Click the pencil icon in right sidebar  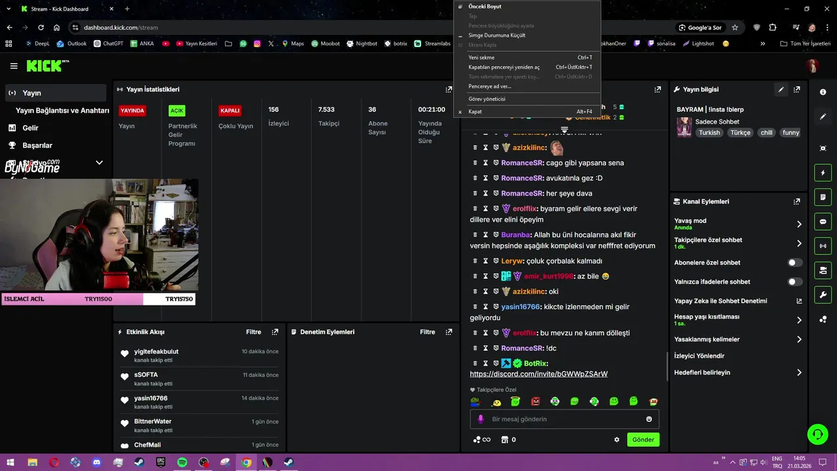(x=823, y=116)
